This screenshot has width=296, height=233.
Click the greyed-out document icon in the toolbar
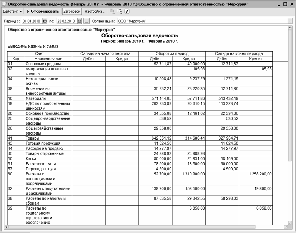point(112,12)
